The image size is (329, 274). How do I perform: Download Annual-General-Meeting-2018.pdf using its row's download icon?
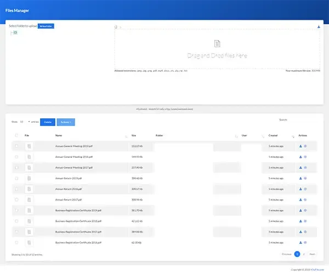(300, 157)
